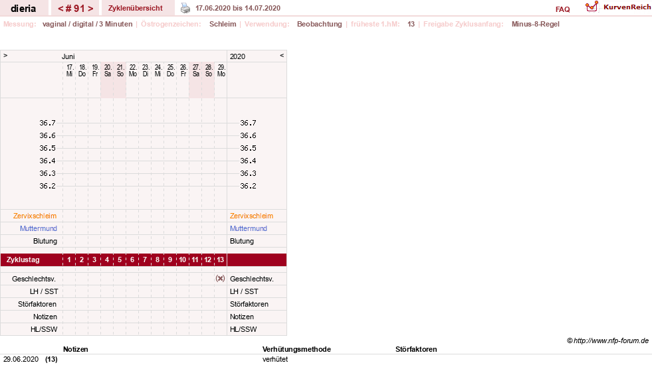
Task: Click the left Zervixschleim row label
Action: (35, 216)
